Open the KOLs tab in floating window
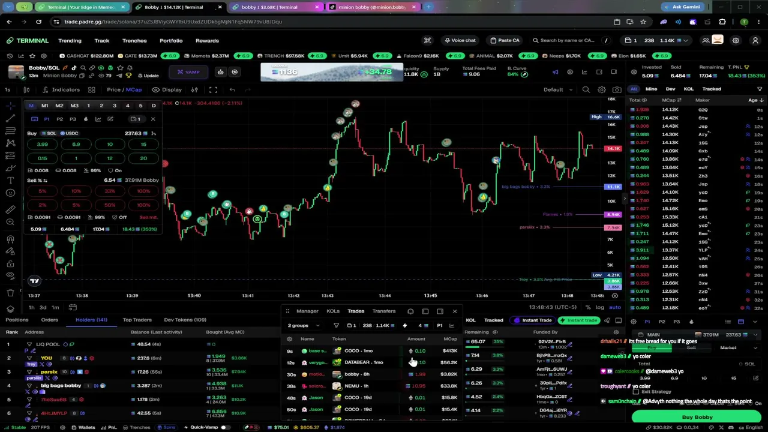The height and width of the screenshot is (432, 768). click(333, 311)
